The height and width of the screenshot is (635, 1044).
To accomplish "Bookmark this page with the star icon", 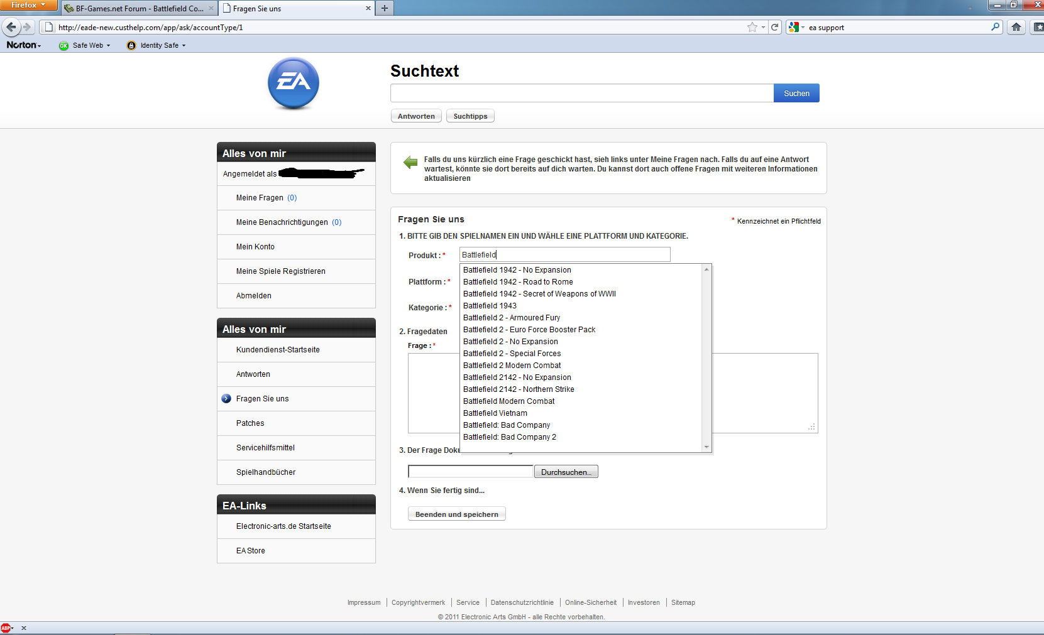I will coord(752,27).
